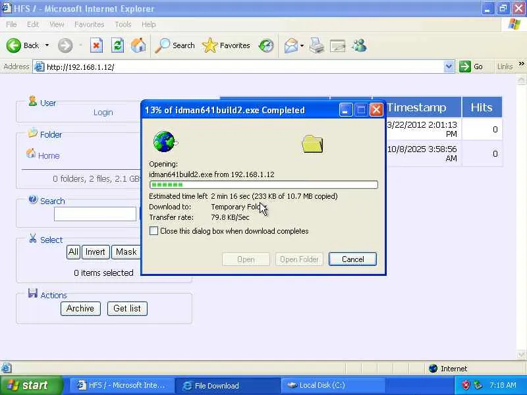Click the Login link in User panel

pos(103,112)
